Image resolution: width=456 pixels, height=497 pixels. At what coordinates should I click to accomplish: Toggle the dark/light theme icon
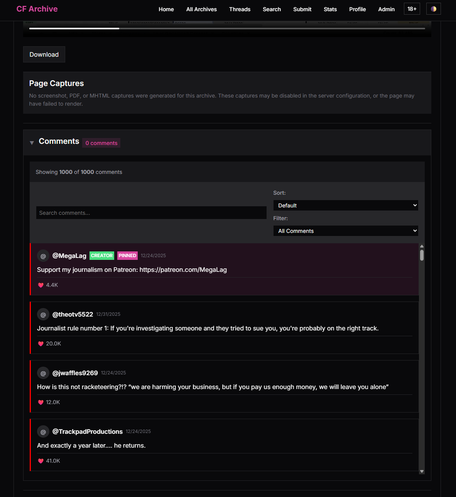[433, 9]
